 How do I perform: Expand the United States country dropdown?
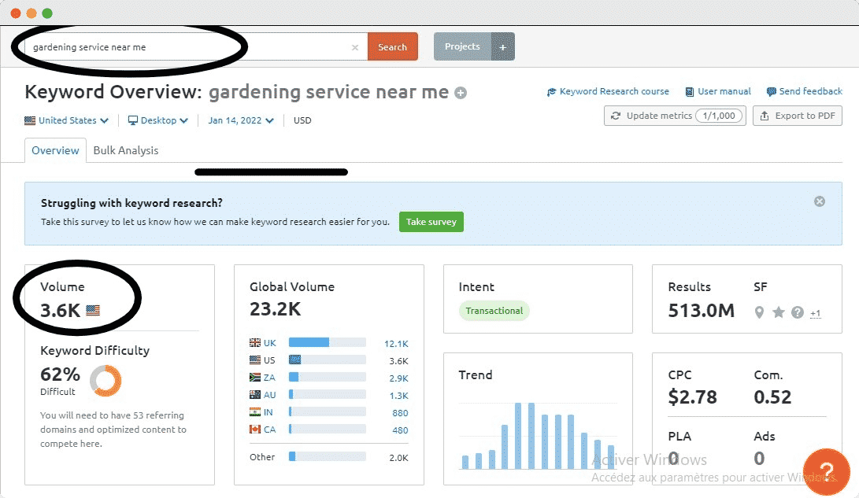66,120
